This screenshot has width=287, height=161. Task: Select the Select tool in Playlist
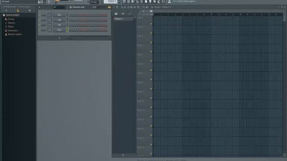point(141,7)
